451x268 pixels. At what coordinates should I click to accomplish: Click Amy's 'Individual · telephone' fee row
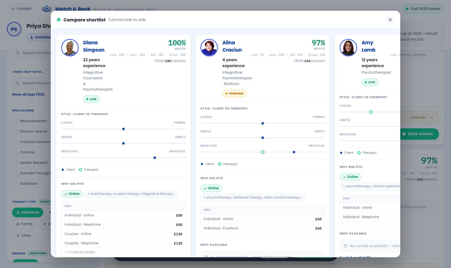pyautogui.click(x=370, y=217)
